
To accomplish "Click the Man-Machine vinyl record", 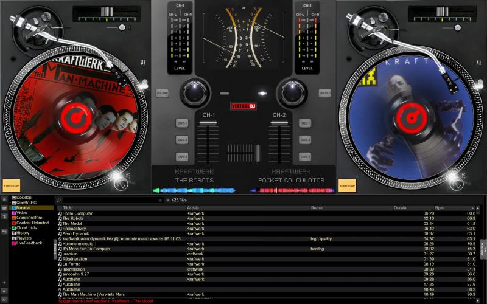I will [x=75, y=118].
